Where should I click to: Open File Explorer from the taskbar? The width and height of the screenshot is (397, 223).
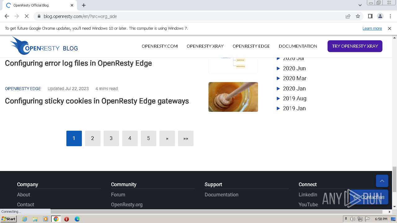[35, 219]
